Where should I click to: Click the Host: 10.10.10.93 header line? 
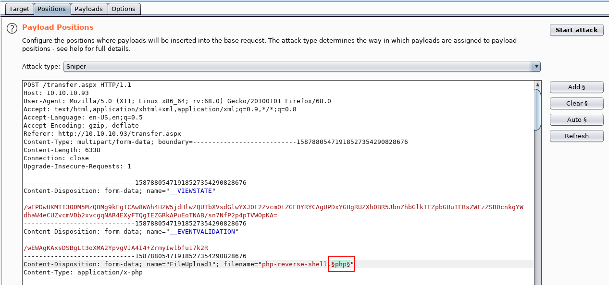56,93
